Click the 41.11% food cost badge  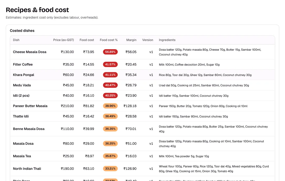point(110,75)
